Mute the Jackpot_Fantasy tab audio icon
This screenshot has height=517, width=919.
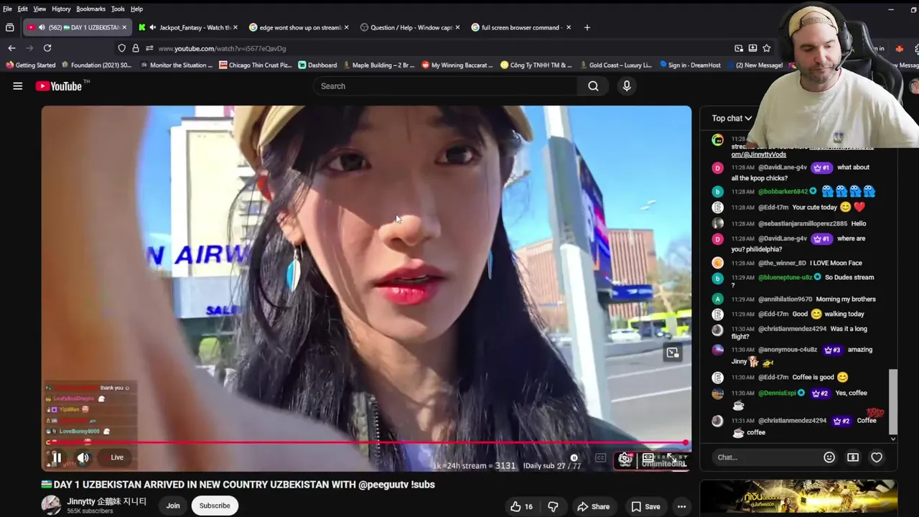153,27
